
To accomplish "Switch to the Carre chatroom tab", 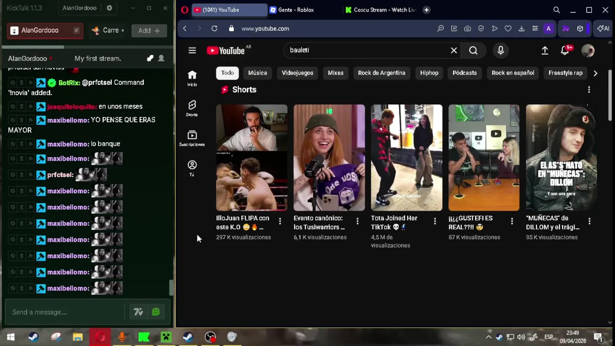I will point(108,30).
